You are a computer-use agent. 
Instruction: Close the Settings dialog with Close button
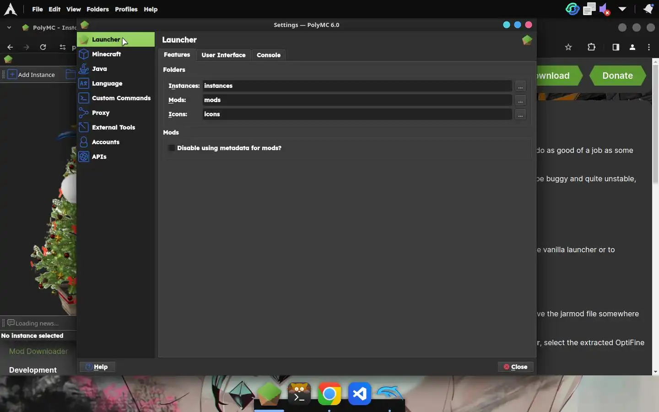[x=515, y=367]
